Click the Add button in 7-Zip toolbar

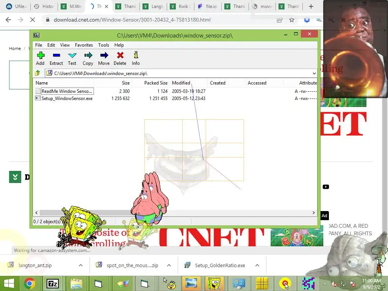(40, 58)
